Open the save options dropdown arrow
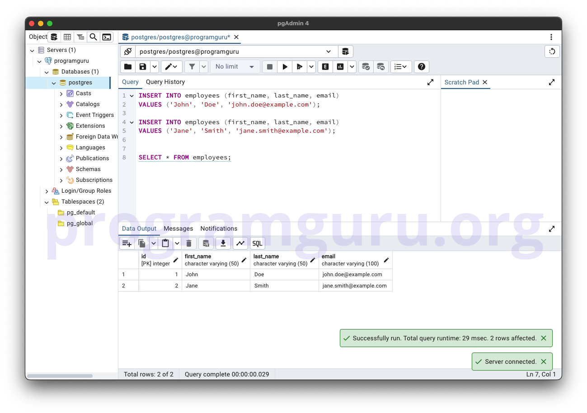 click(155, 67)
